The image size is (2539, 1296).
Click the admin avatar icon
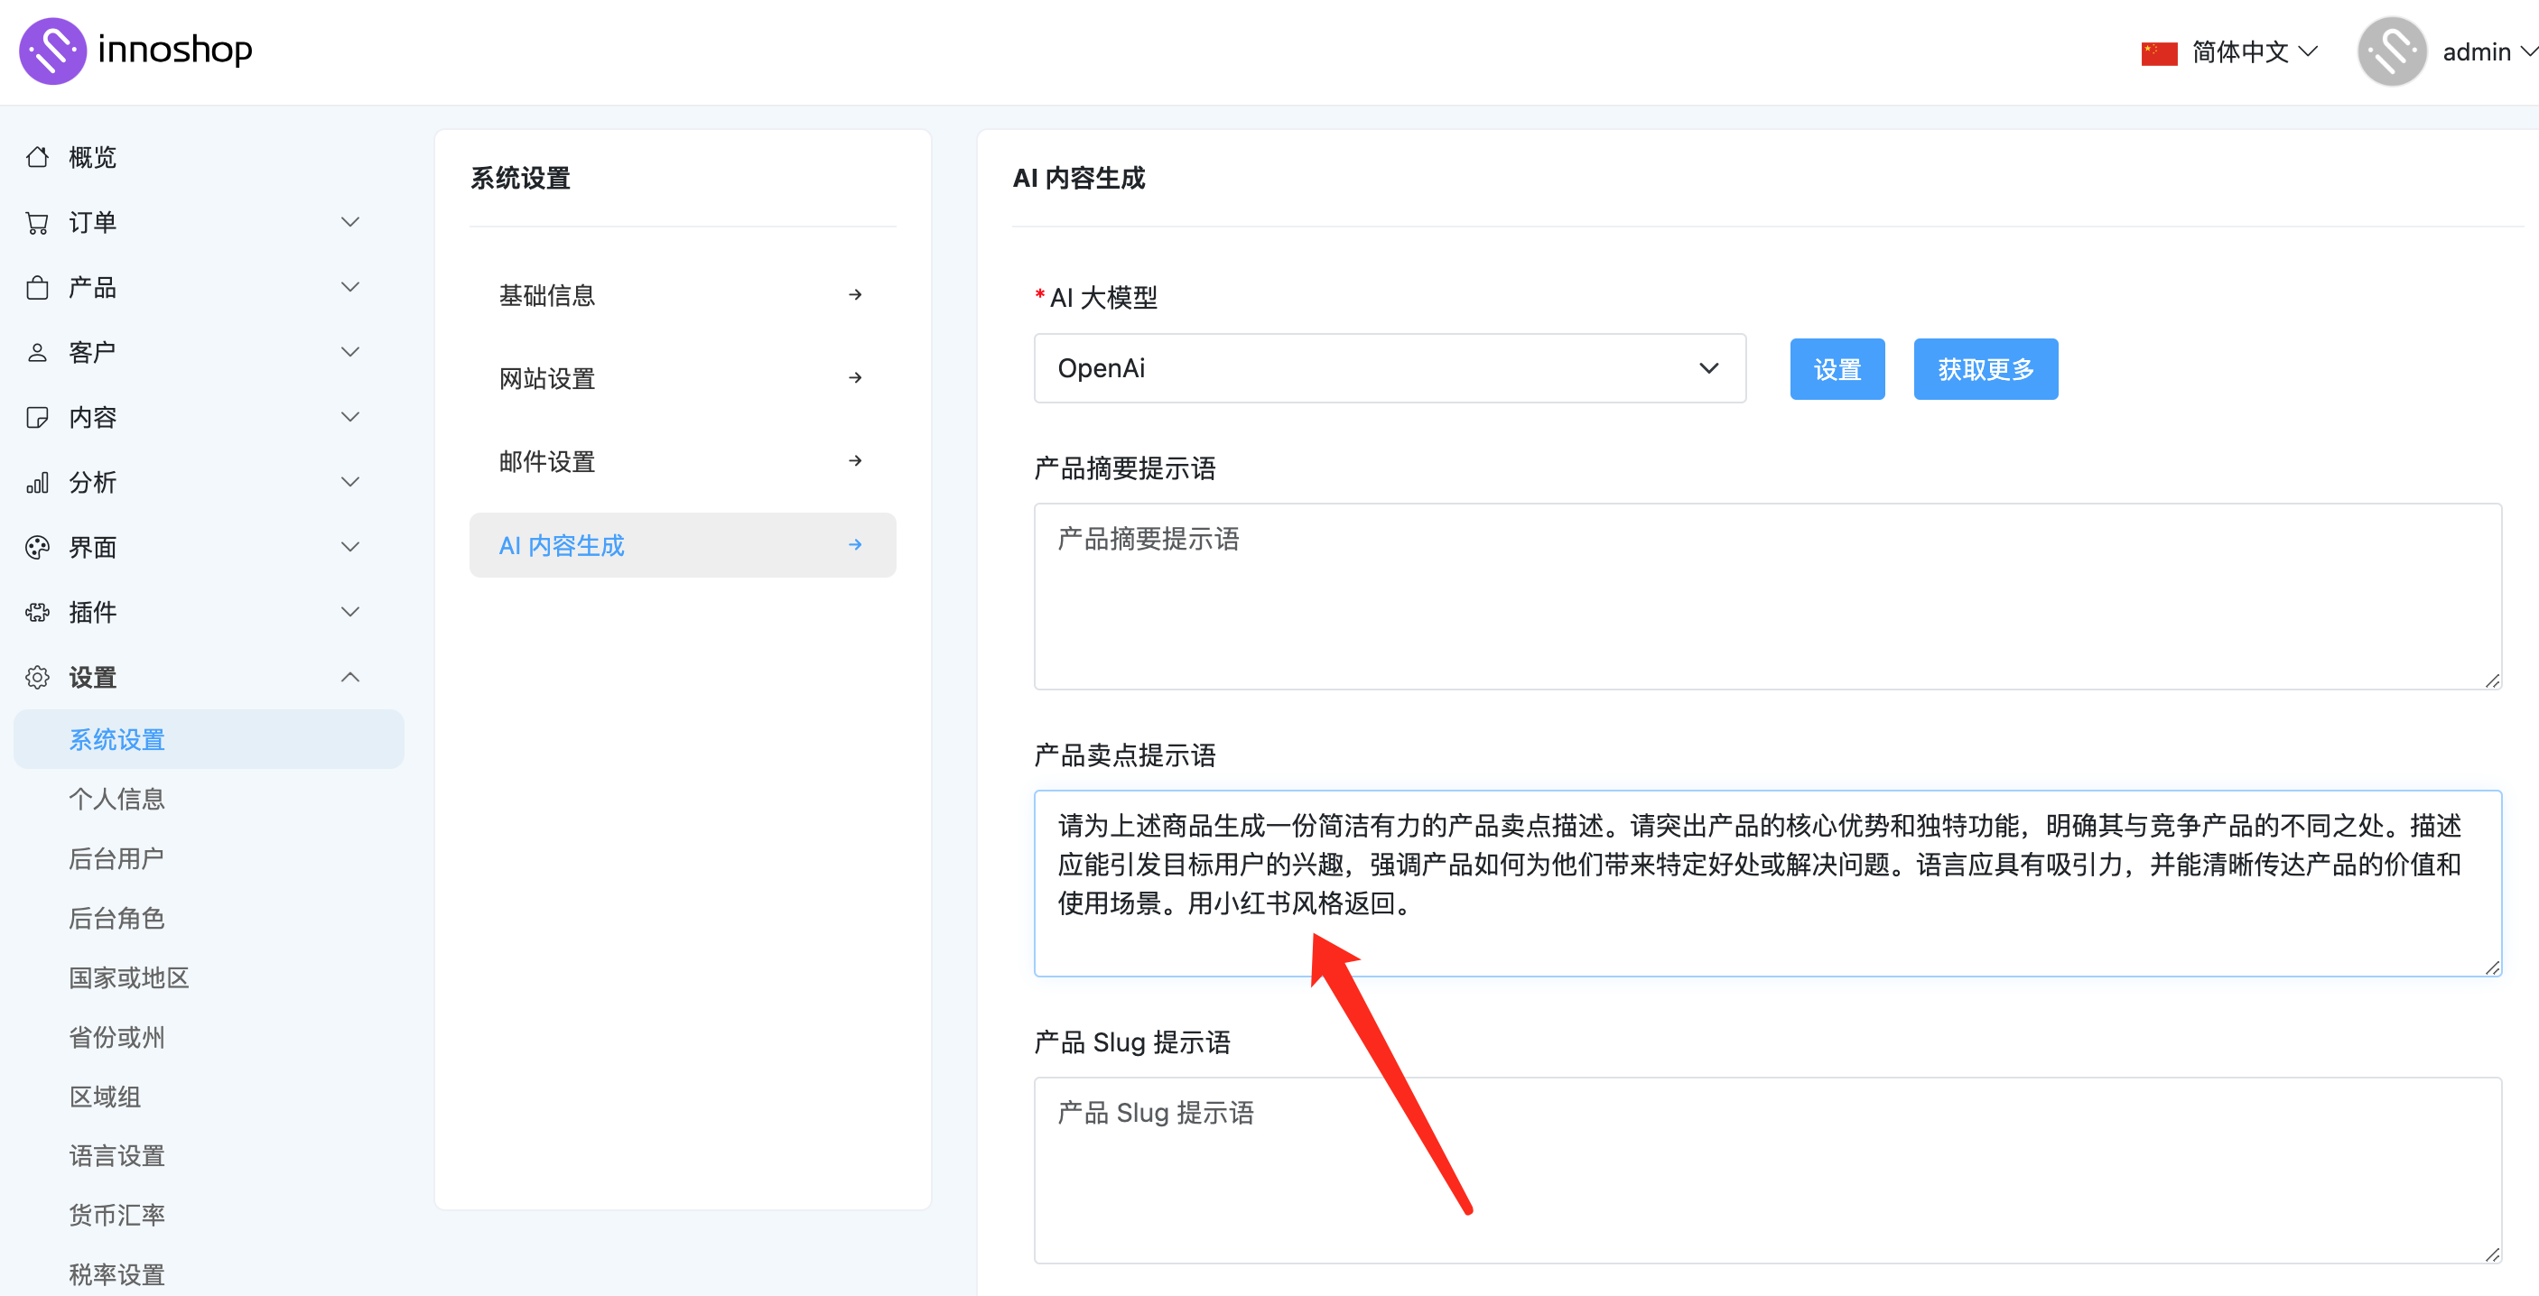pos(2391,51)
